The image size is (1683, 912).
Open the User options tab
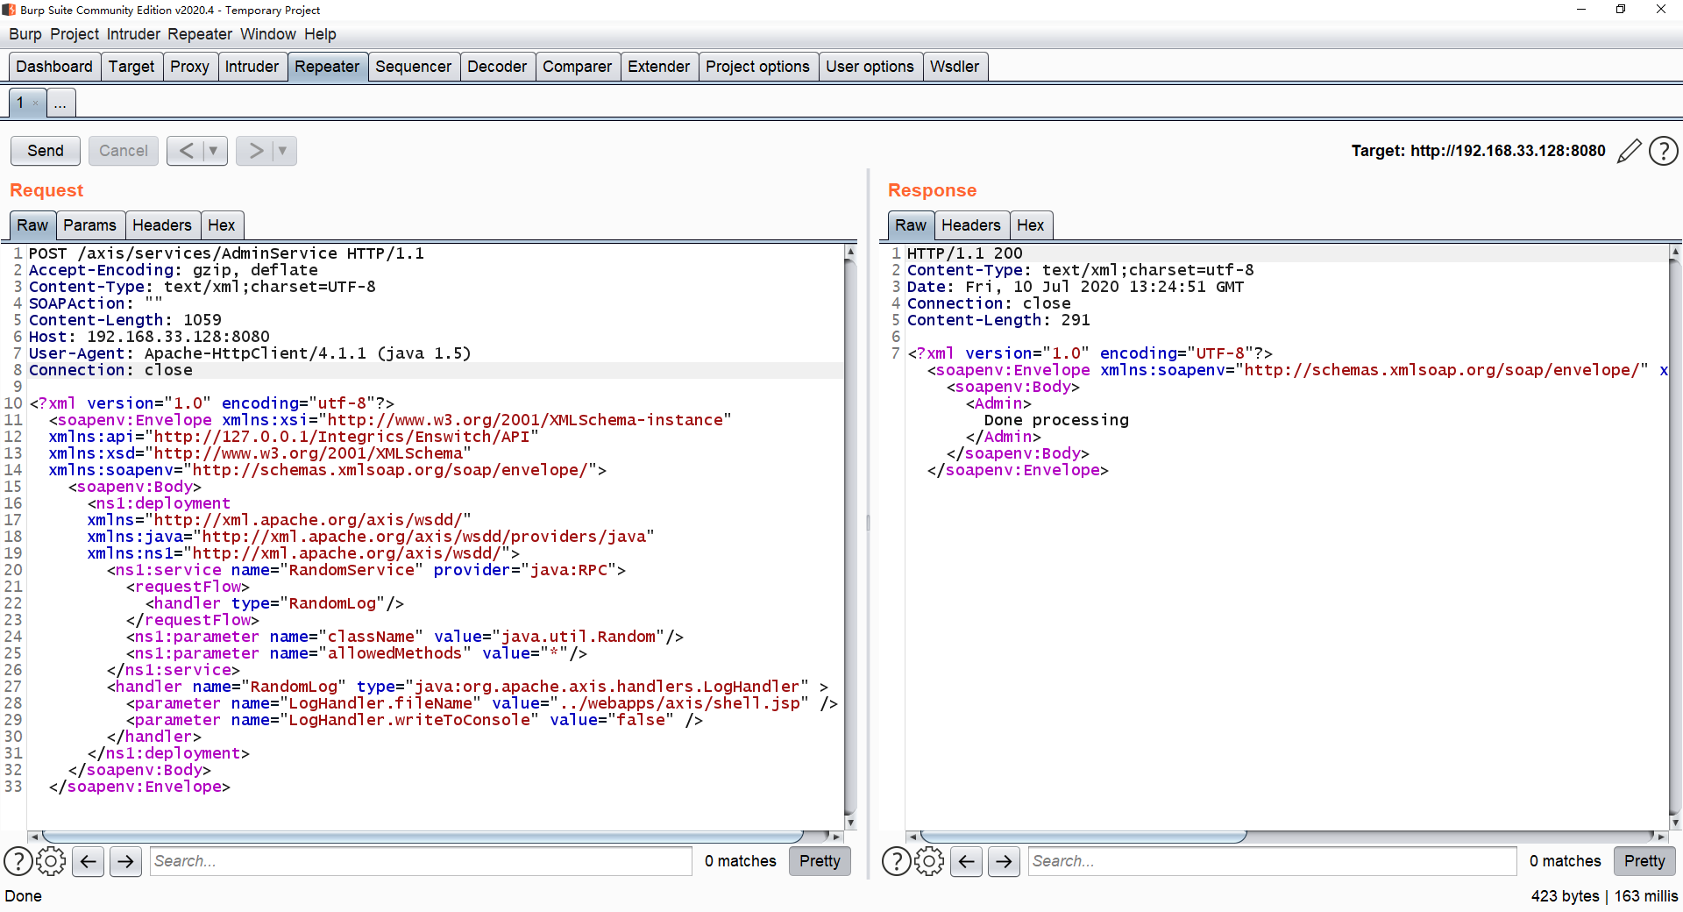point(870,67)
